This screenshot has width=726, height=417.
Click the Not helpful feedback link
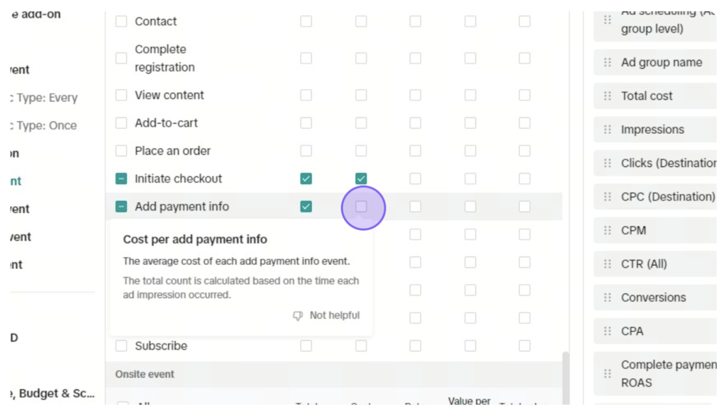pyautogui.click(x=335, y=315)
